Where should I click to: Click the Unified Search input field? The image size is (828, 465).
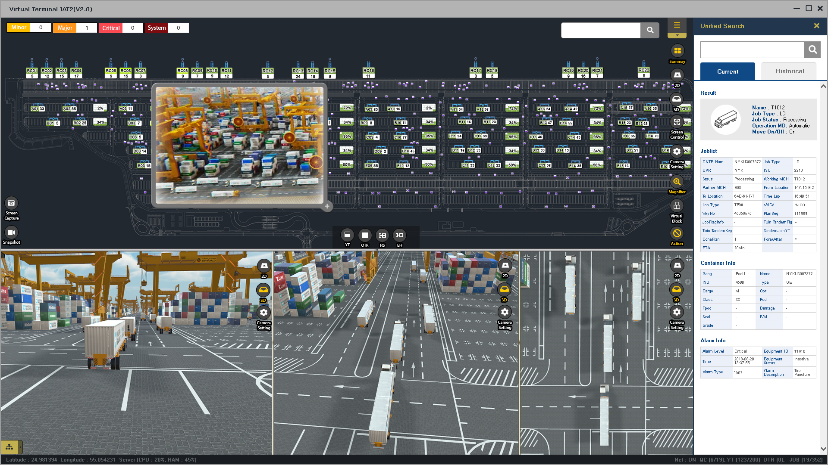752,50
